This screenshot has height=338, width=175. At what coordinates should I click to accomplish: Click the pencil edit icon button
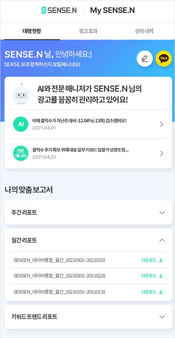coord(145,58)
